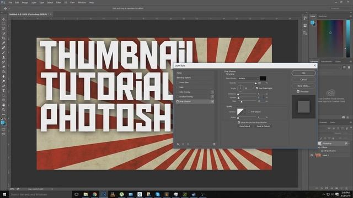Select the Eraser tool
This screenshot has height=198, width=353.
3,67
